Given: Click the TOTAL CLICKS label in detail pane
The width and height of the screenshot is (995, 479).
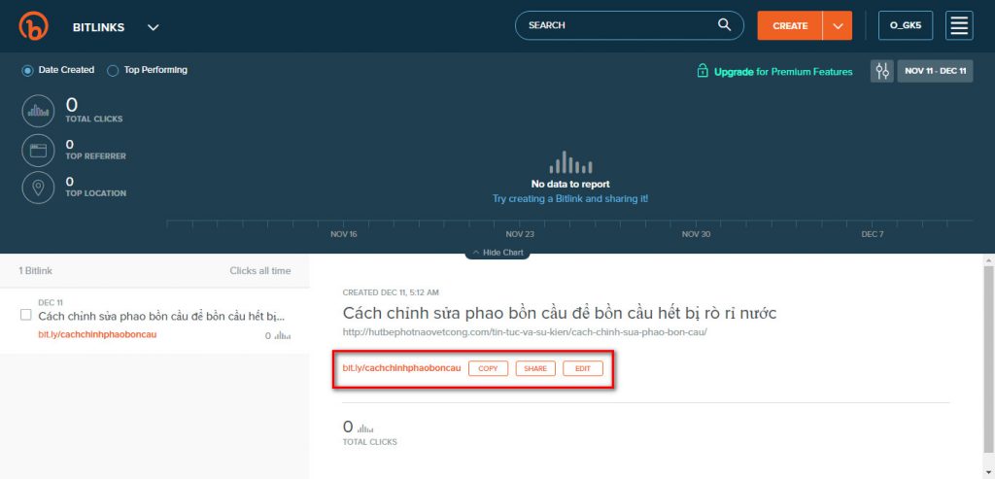Looking at the screenshot, I should pos(370,442).
